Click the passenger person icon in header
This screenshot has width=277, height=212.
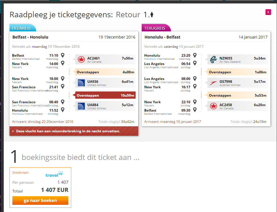pos(152,15)
